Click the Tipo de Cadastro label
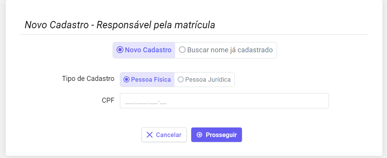 [x=88, y=79]
